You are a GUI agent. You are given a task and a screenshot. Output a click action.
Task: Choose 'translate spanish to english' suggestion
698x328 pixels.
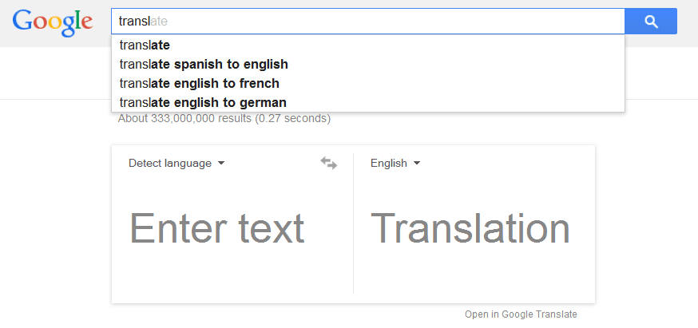pyautogui.click(x=204, y=65)
